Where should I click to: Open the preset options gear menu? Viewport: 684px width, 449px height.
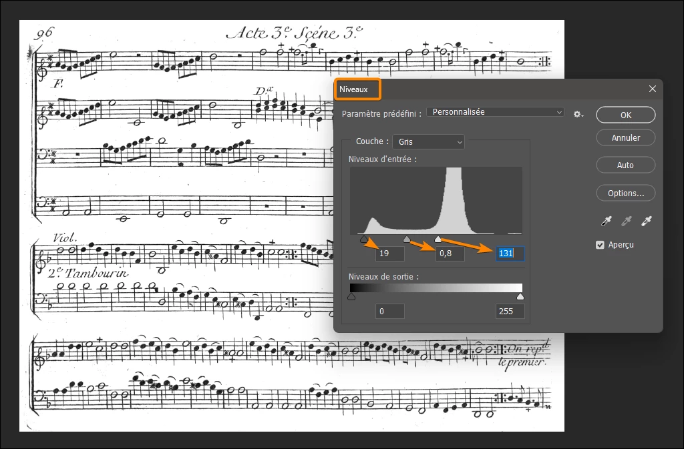578,114
